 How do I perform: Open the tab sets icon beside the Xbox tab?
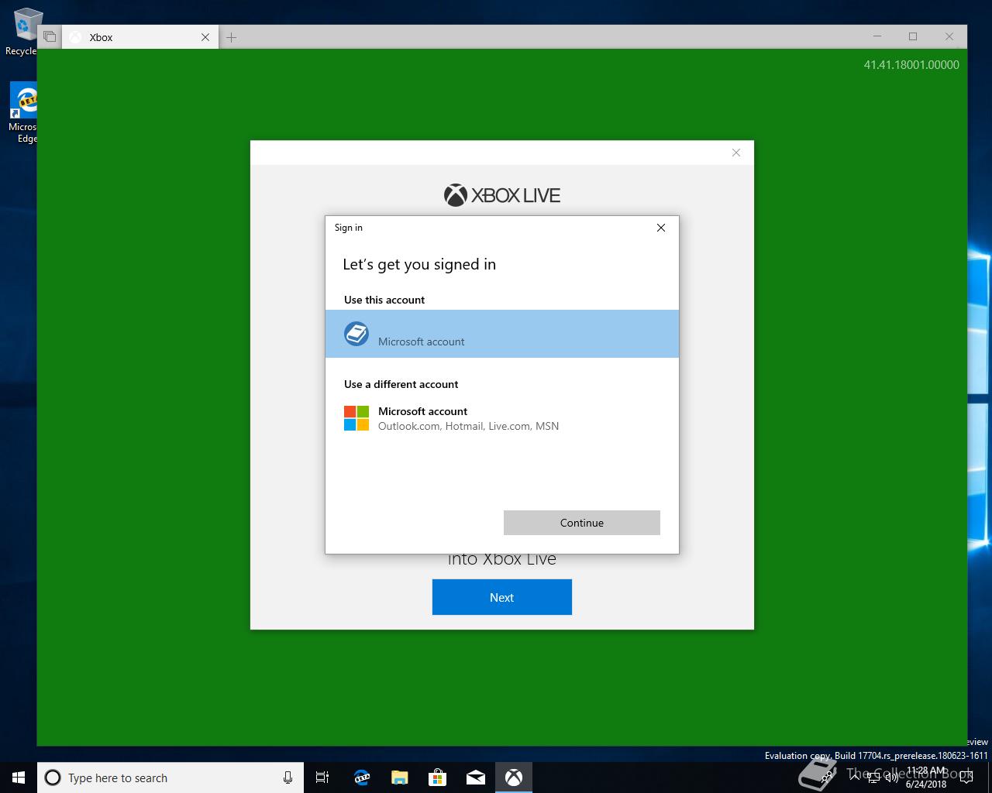[50, 37]
